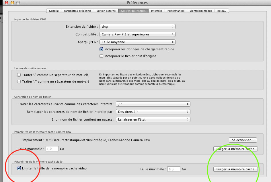The height and width of the screenshot is (182, 271).
Task: Go to the Edition externe tab
Action: point(106,11)
